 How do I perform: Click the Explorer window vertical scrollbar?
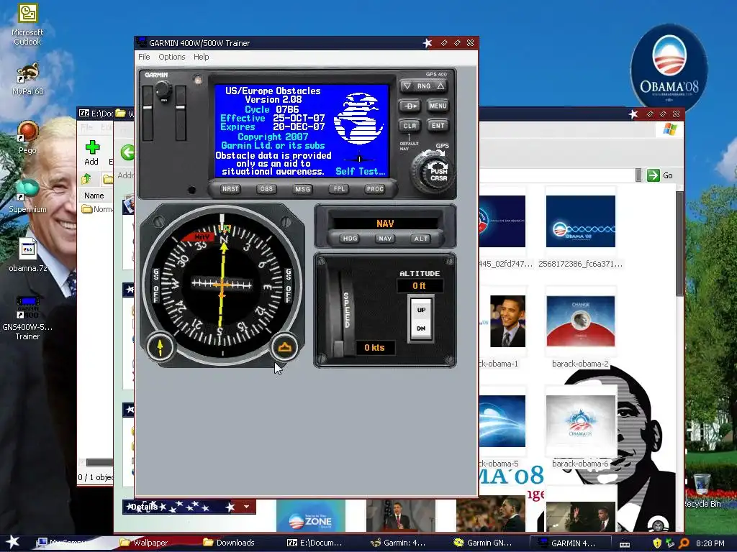pyautogui.click(x=679, y=244)
